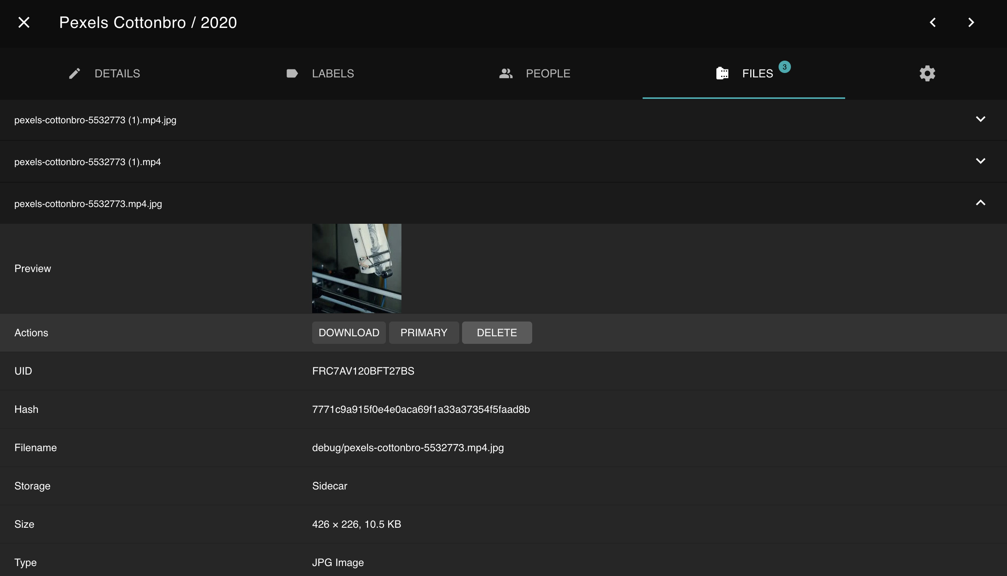Viewport: 1007px width, 576px height.
Task: Click the Files count badge showing 3
Action: tap(784, 67)
